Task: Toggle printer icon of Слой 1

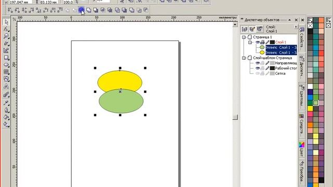Action: pos(262,42)
